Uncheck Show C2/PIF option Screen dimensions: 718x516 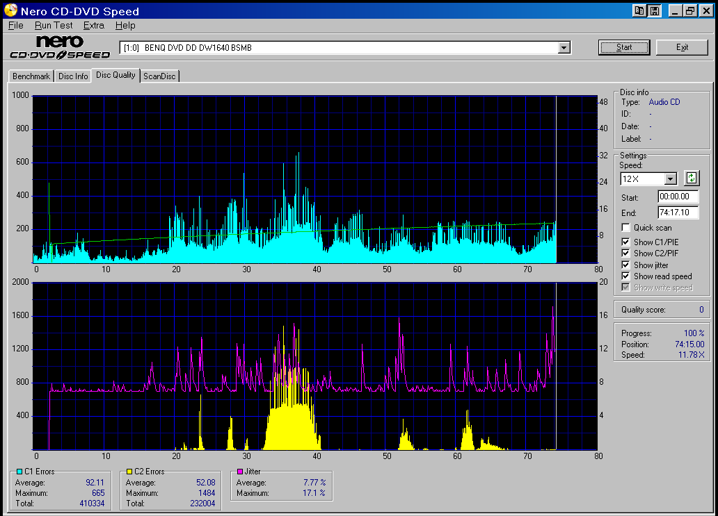point(625,253)
